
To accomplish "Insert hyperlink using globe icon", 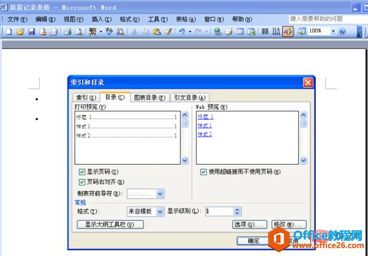I will coord(218,31).
